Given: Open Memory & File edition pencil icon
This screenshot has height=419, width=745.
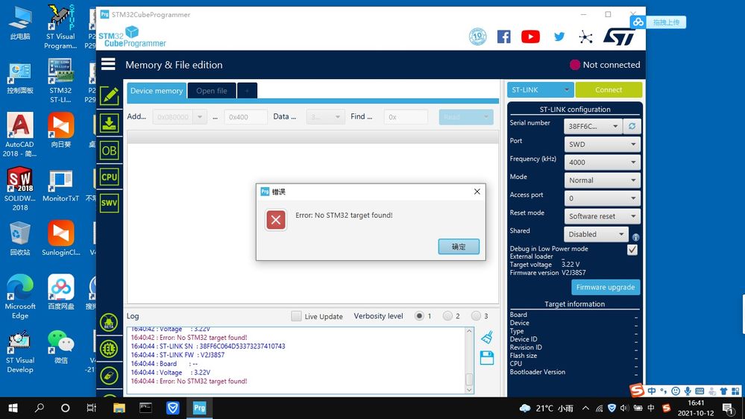Looking at the screenshot, I should [110, 96].
